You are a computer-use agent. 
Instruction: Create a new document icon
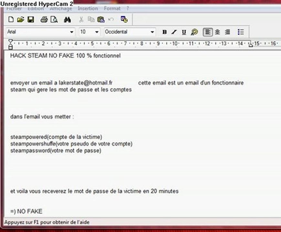[x=11, y=19]
